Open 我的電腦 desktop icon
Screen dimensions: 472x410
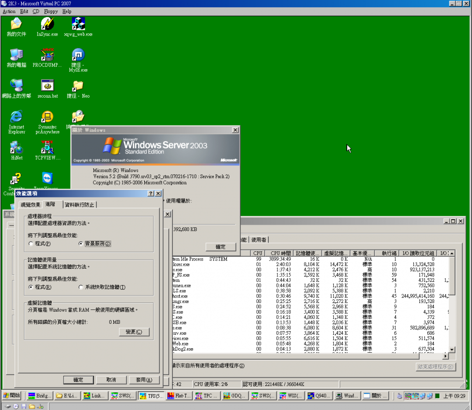[x=16, y=58]
